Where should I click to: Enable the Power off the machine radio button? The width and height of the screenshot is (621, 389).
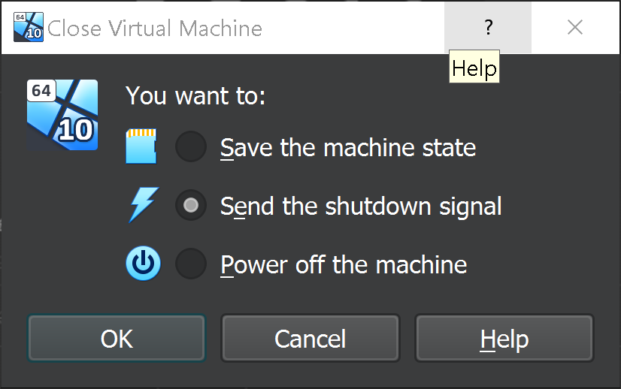tap(191, 264)
